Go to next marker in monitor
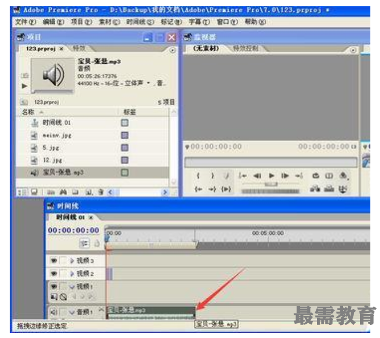The height and width of the screenshot is (338, 380). click(x=299, y=176)
